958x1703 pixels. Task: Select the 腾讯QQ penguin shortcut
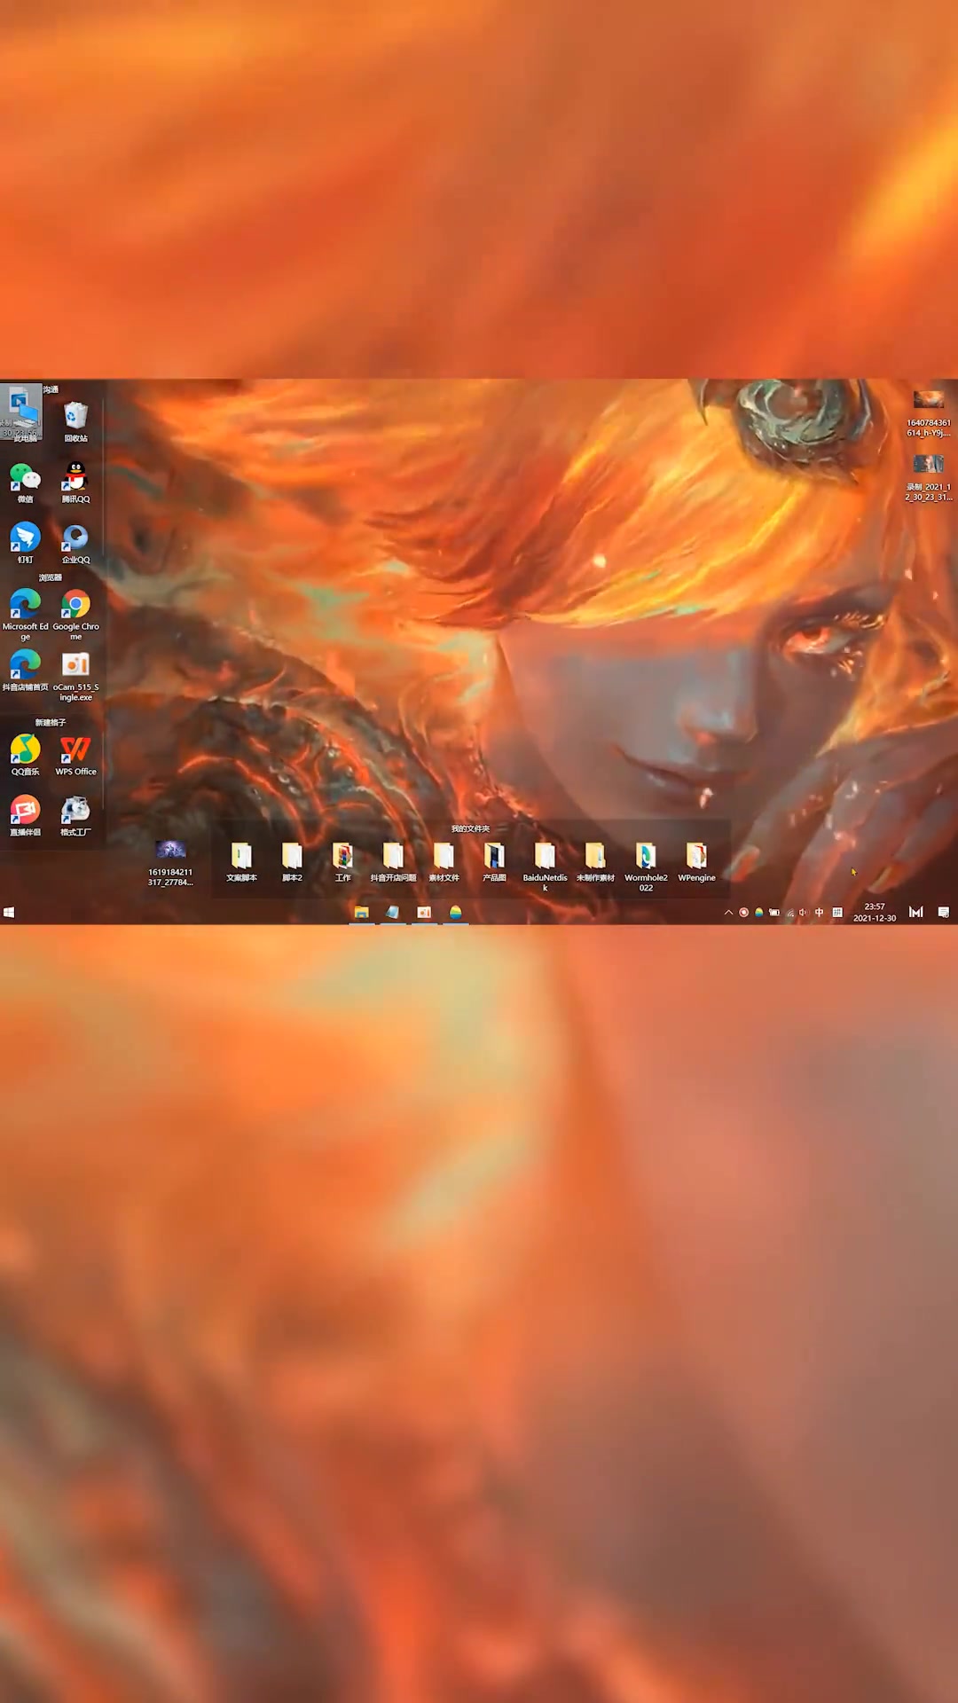click(75, 483)
